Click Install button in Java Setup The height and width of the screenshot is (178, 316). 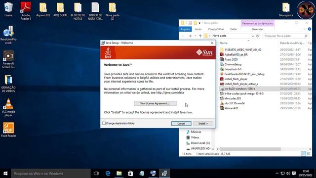coord(203,124)
